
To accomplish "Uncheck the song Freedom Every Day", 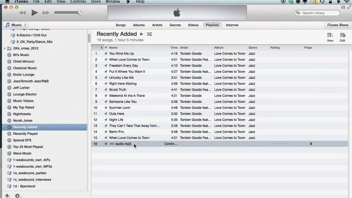I will click(x=106, y=65).
